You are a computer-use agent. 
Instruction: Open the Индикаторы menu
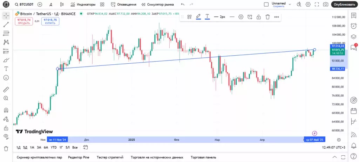click(83, 4)
